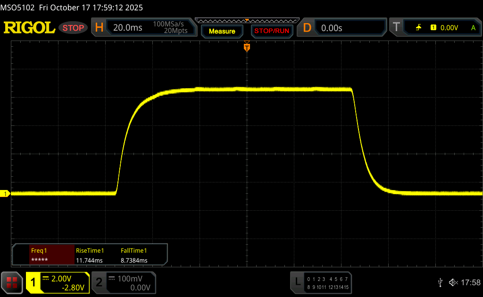Tap the D delay icon
This screenshot has height=297, width=483.
tap(307, 28)
